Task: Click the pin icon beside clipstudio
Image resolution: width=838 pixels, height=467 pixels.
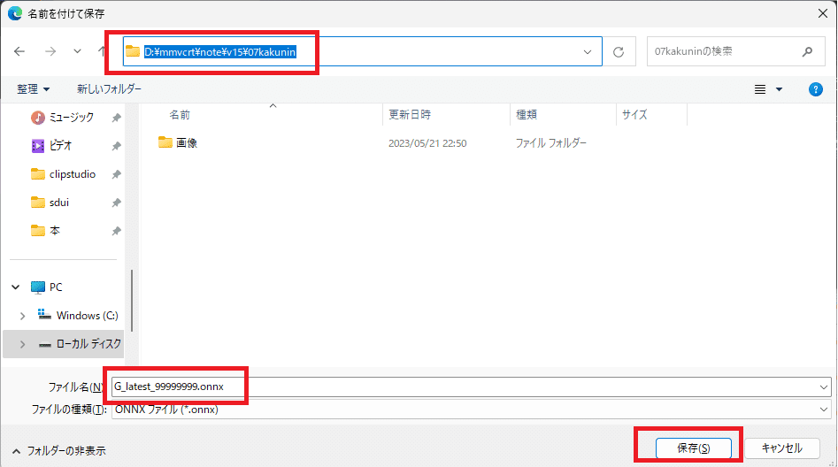Action: 116,174
